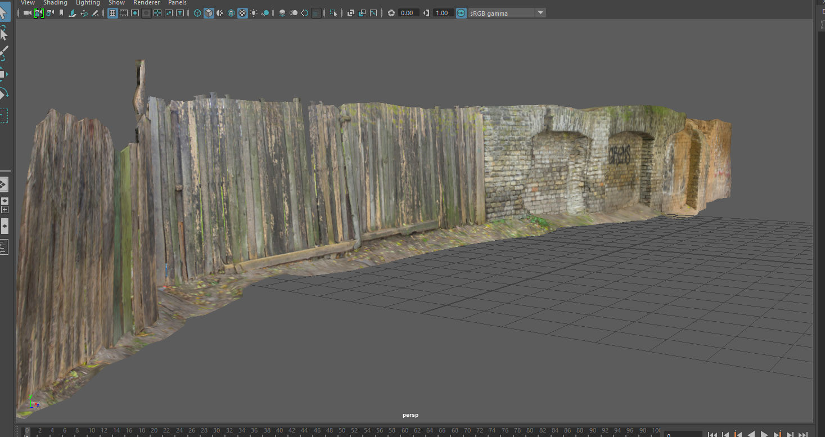Screen dimensions: 825x437
Task: Toggle Multisample Anti-aliasing icon
Action: [305, 13]
